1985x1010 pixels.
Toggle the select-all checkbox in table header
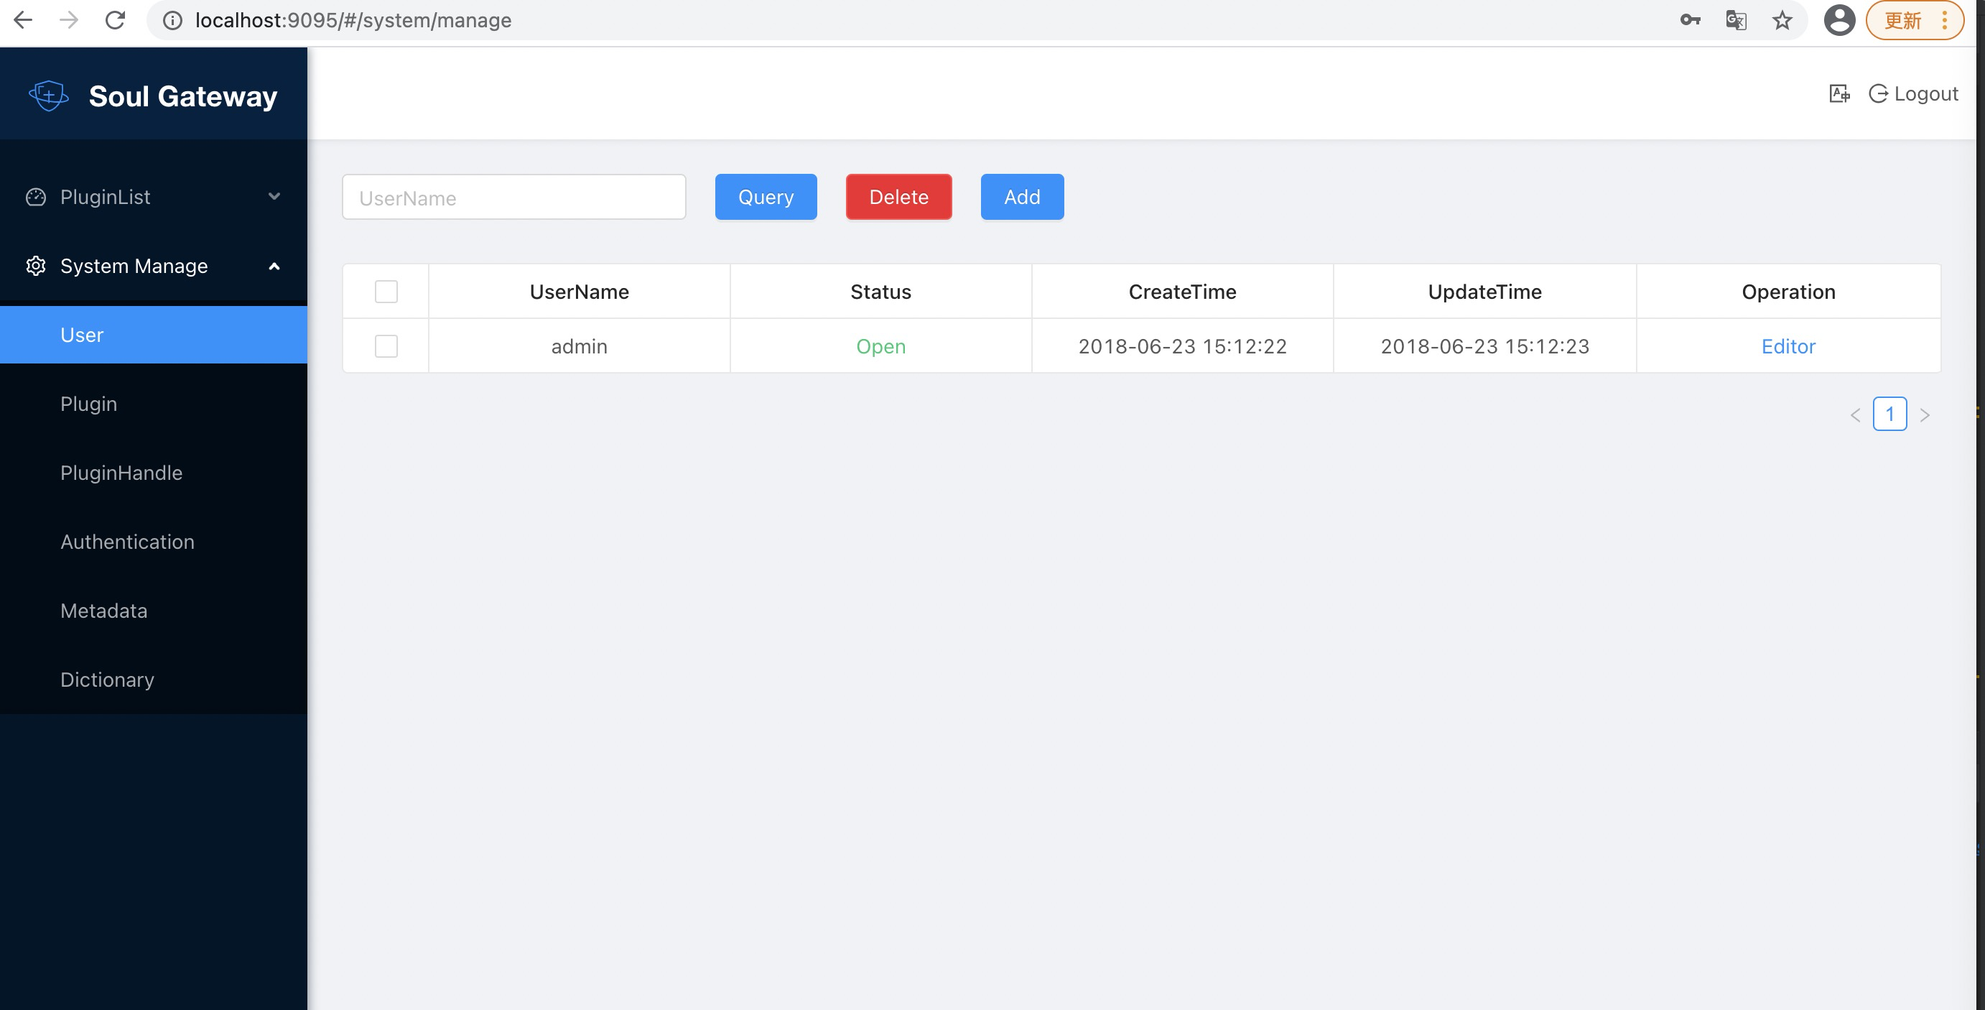click(x=386, y=292)
